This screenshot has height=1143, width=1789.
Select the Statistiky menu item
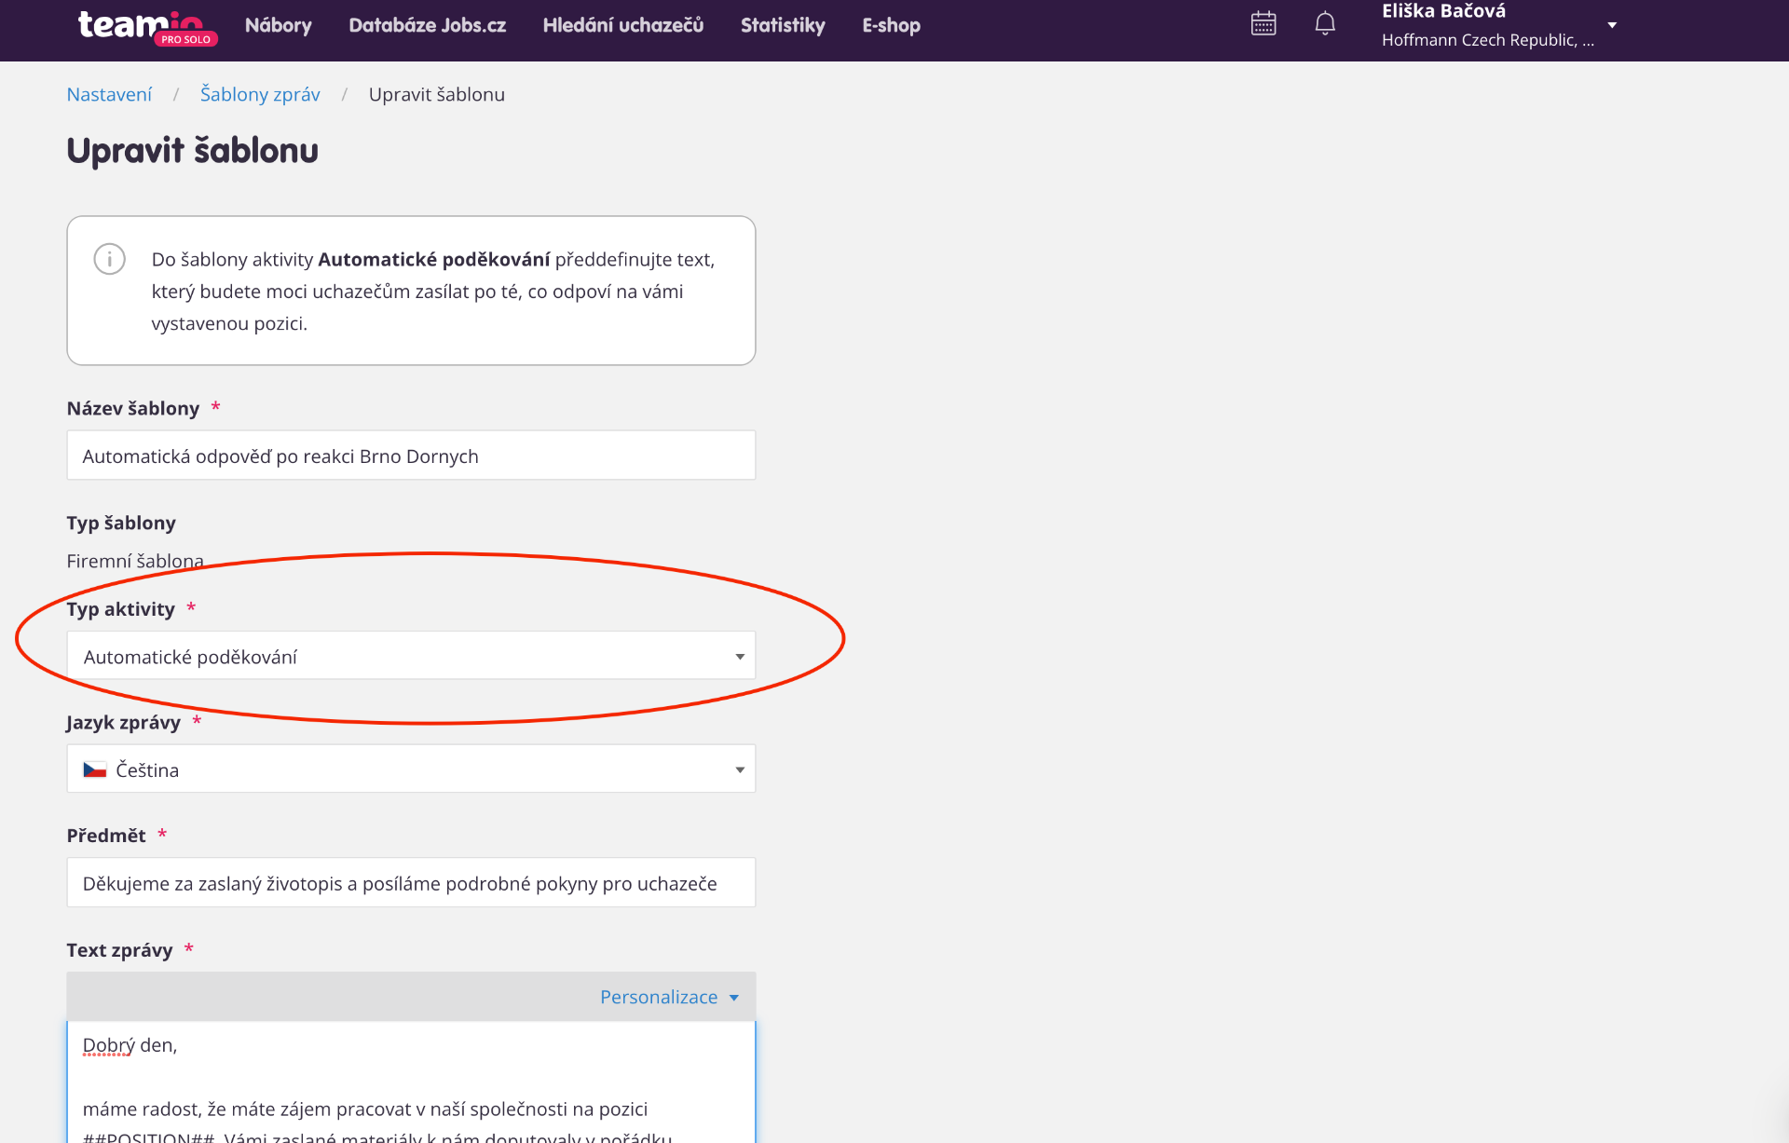coord(783,25)
